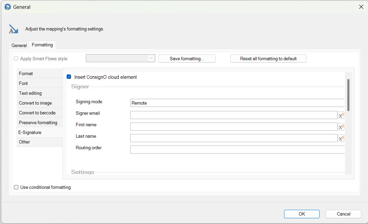Open the Signing mode dropdown showing Remote
The height and width of the screenshot is (224, 368).
(x=237, y=103)
